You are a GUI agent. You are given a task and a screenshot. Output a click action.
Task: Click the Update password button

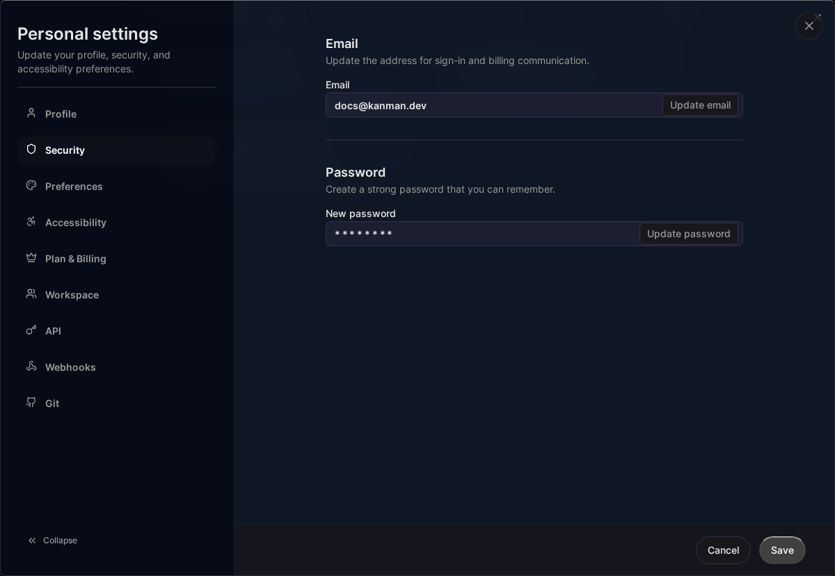688,234
